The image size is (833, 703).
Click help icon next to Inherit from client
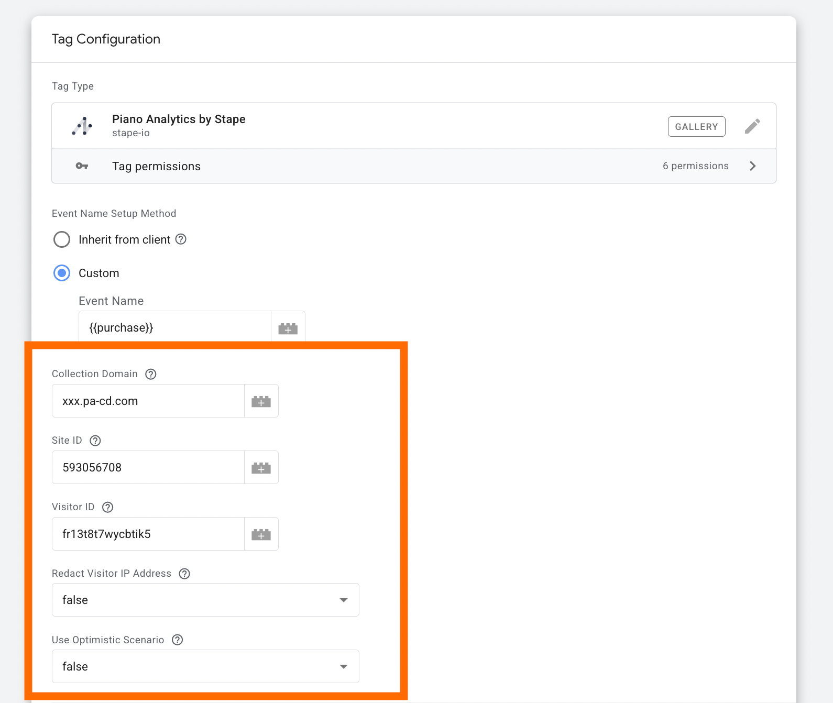tap(181, 239)
